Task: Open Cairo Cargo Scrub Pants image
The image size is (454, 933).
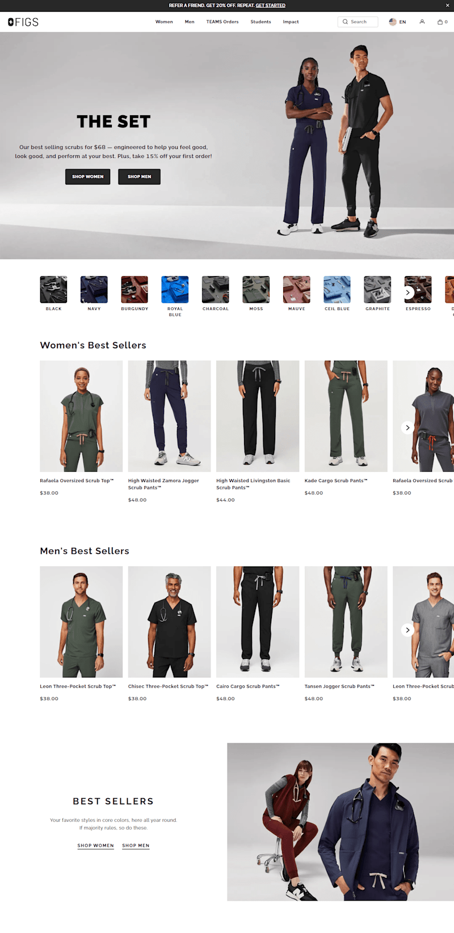Action: pos(258,622)
